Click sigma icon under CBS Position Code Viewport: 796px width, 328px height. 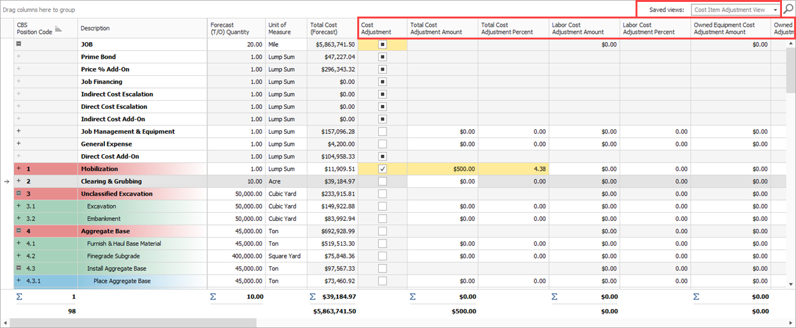point(18,297)
